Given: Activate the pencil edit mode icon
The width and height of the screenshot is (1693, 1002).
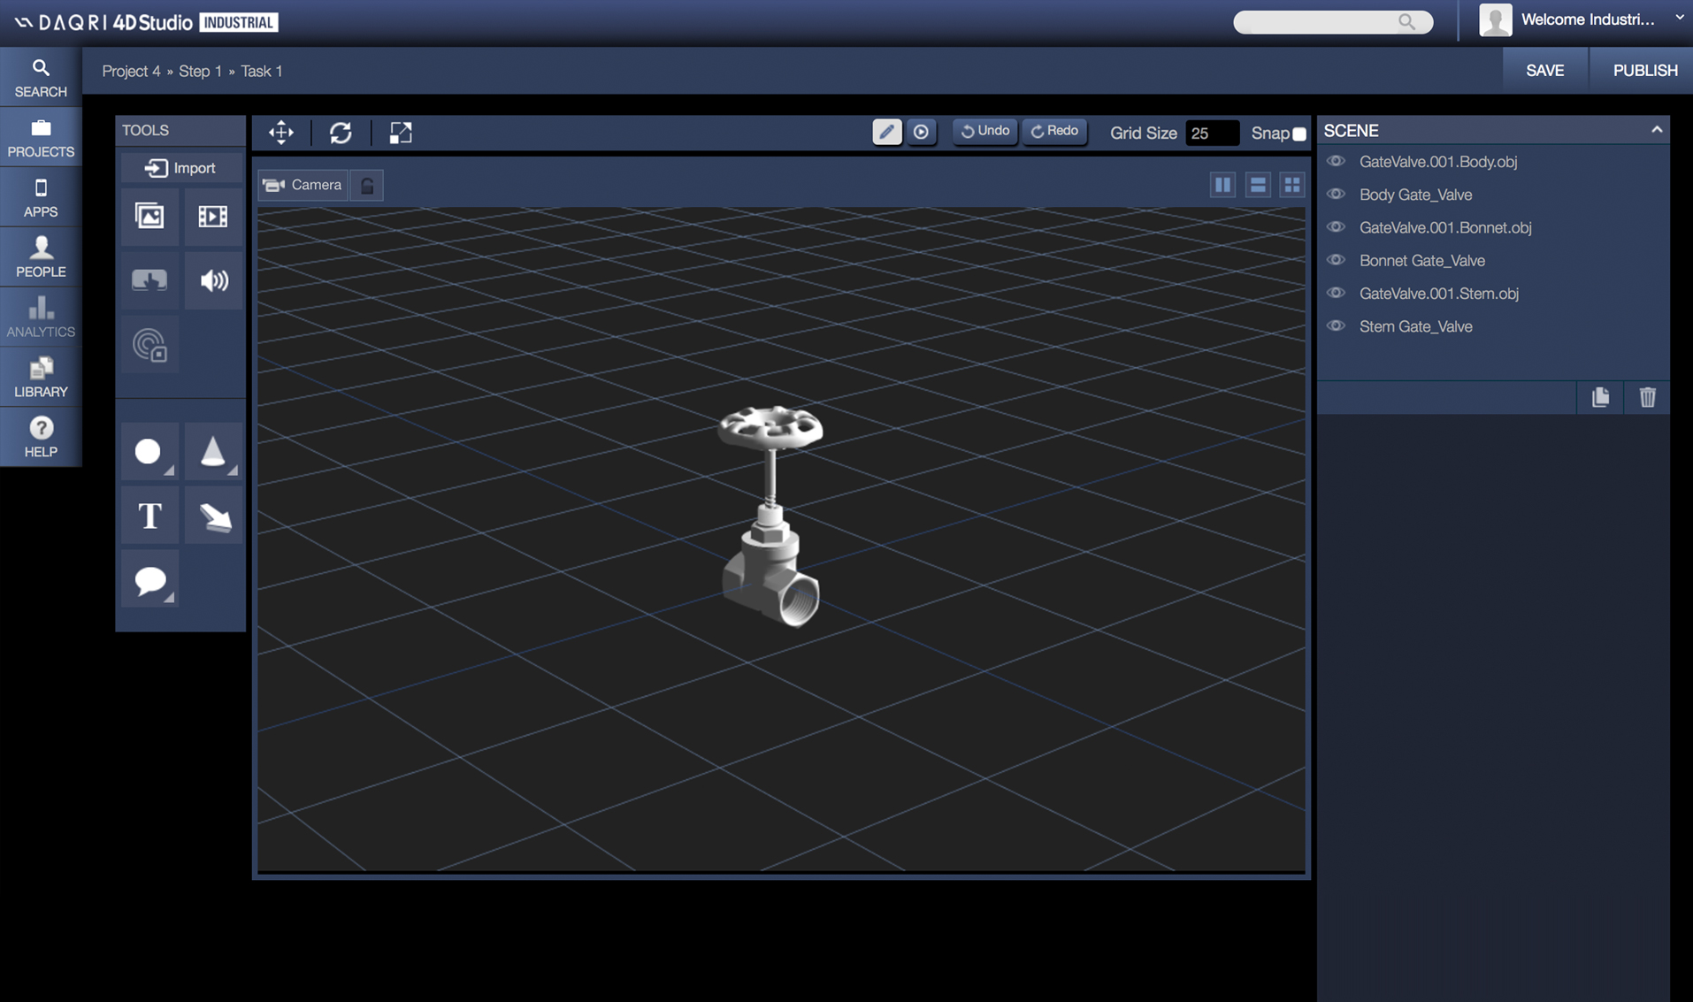Looking at the screenshot, I should pos(886,132).
